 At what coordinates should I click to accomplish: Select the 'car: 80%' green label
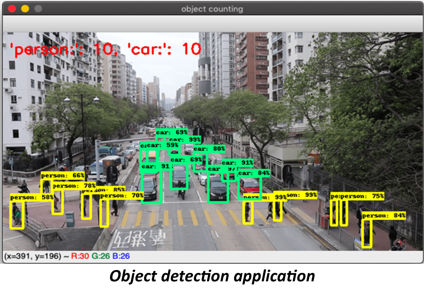pos(209,149)
